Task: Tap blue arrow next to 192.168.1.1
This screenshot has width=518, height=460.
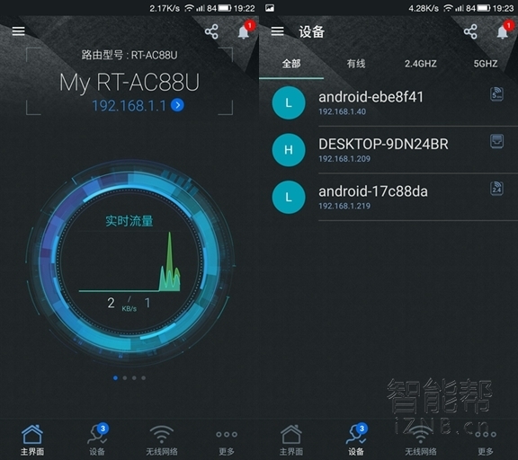Action: pyautogui.click(x=177, y=105)
